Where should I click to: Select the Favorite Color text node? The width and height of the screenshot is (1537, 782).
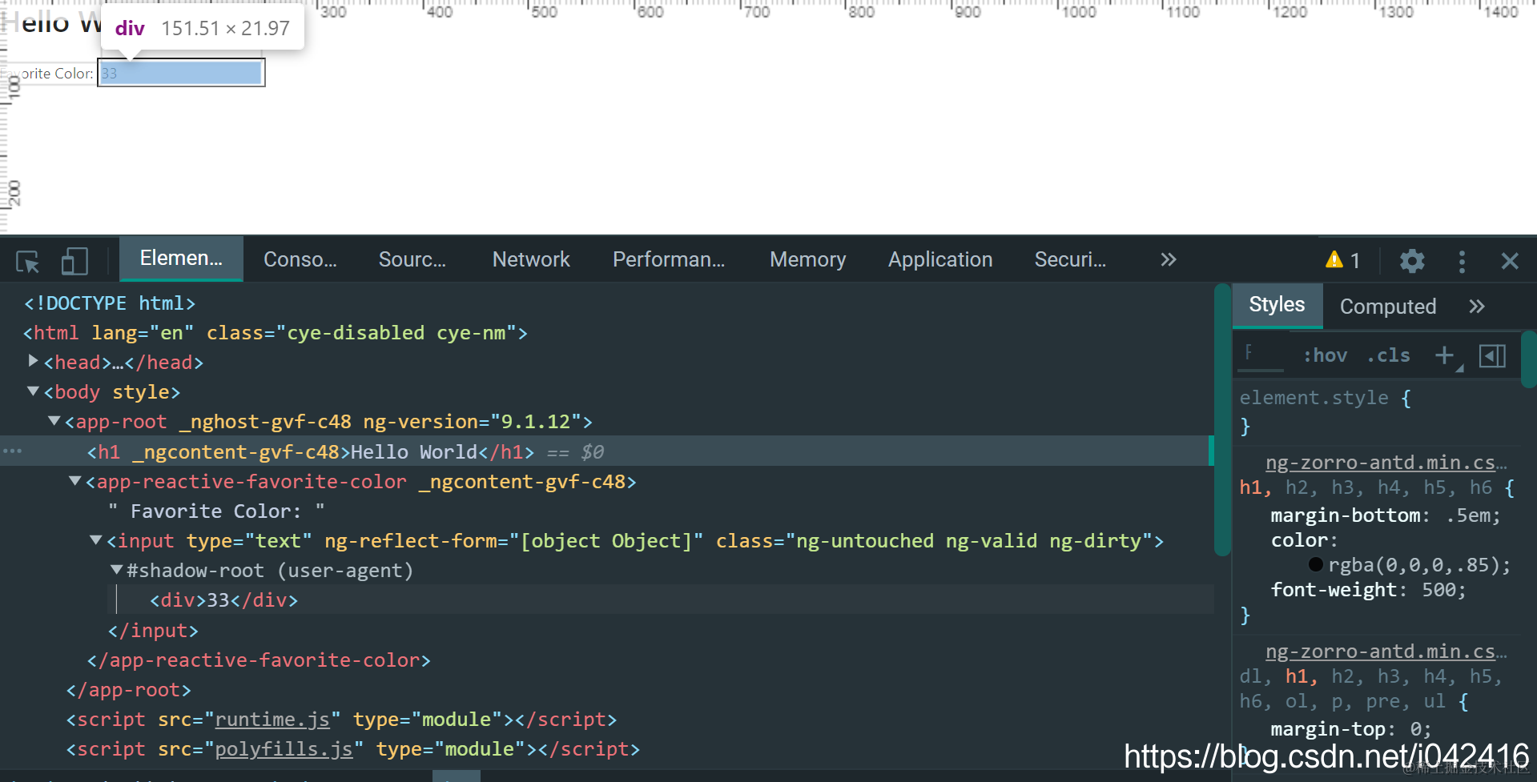tap(216, 511)
